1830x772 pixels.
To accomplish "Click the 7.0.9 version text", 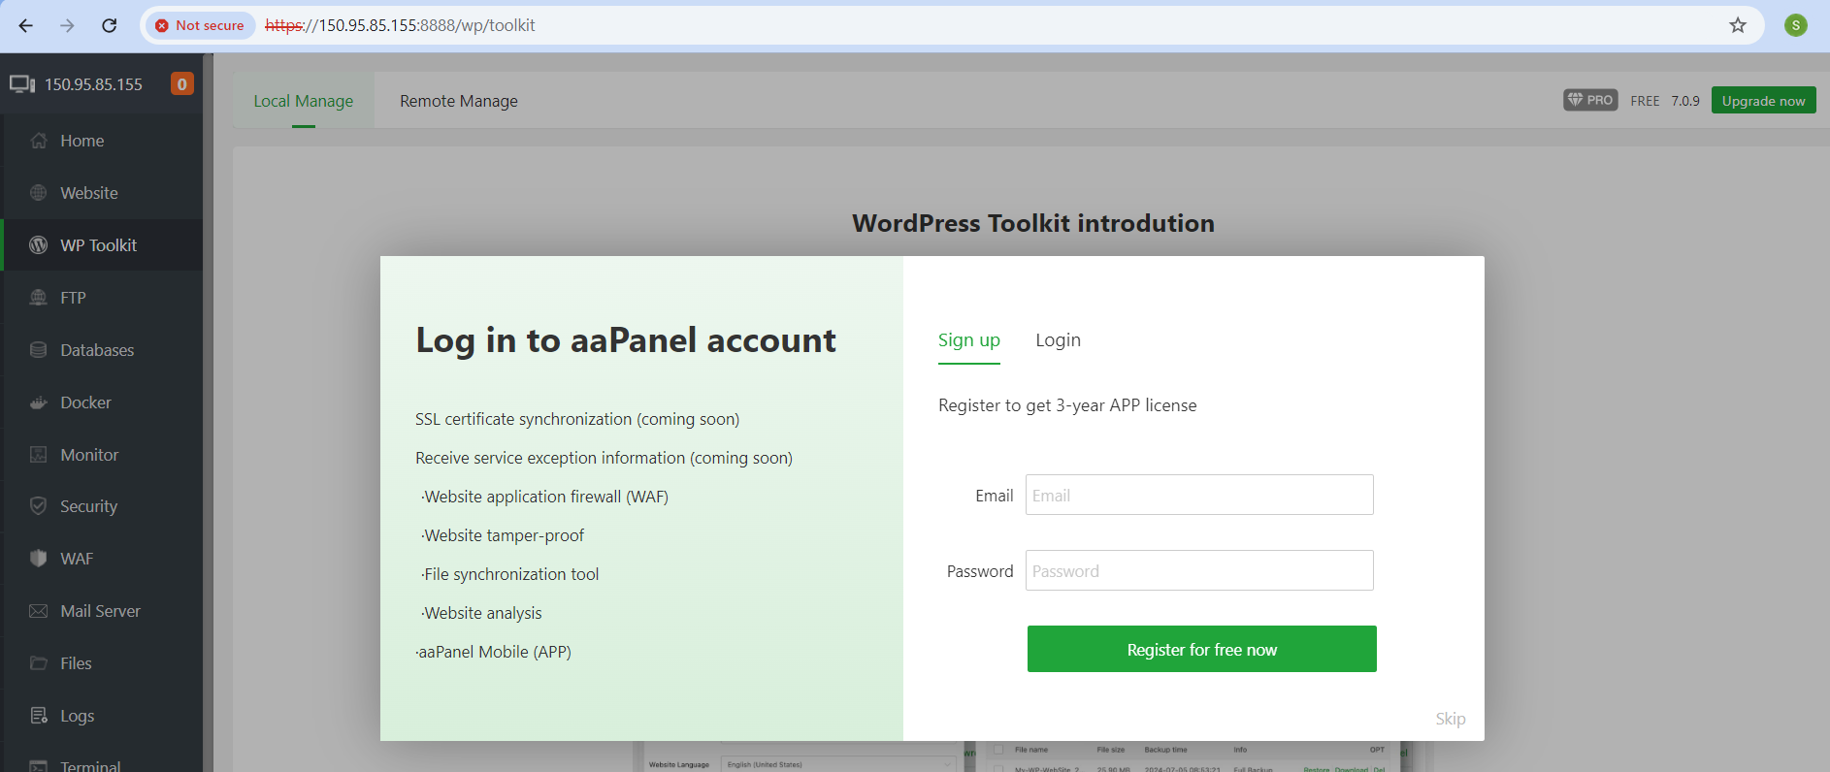I will [x=1685, y=101].
